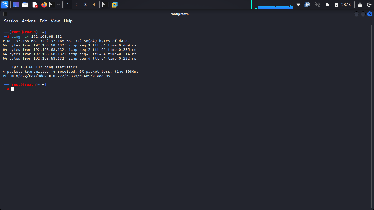The image size is (374, 210).
Task: Open the Session menu
Action: (11, 21)
